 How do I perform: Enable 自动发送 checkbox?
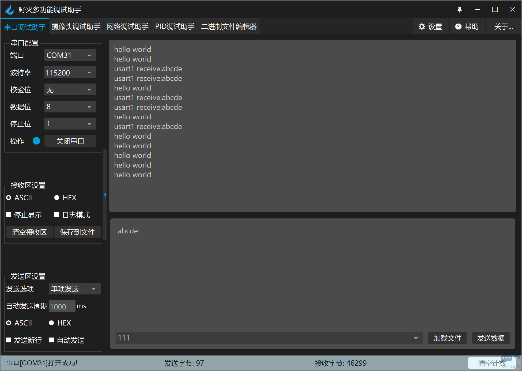51,340
